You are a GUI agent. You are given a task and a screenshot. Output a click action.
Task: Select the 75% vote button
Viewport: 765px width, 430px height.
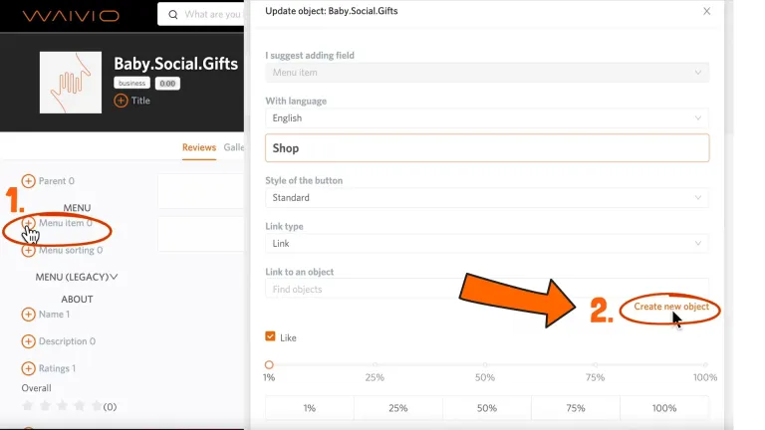576,408
